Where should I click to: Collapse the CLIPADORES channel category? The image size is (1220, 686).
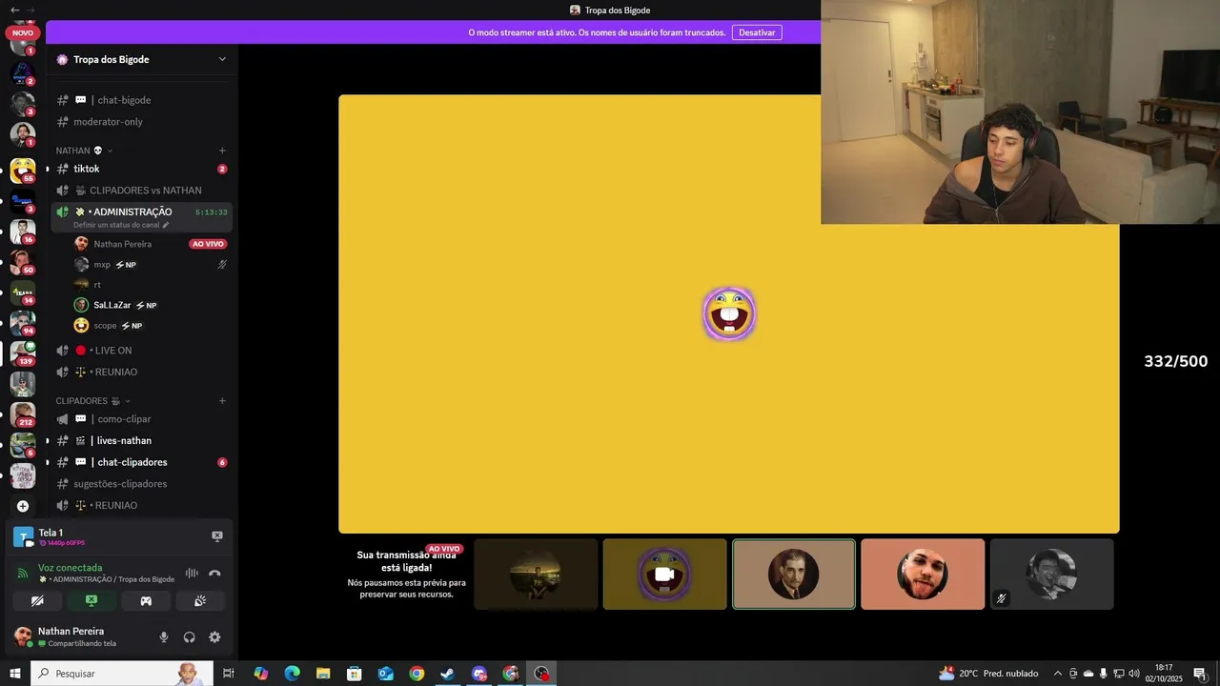92,401
